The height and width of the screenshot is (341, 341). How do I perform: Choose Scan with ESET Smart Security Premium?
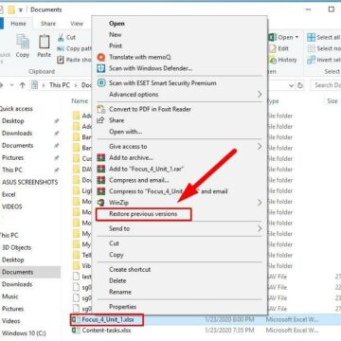click(x=163, y=83)
